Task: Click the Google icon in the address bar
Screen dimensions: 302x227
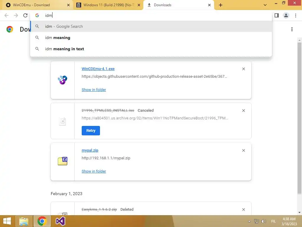Action: (x=37, y=15)
